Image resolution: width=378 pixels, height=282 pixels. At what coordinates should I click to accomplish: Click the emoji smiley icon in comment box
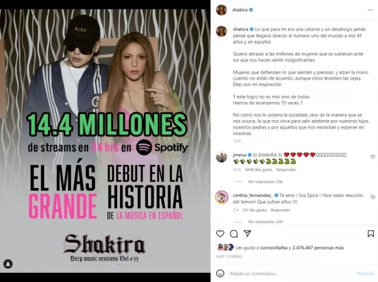(x=220, y=274)
